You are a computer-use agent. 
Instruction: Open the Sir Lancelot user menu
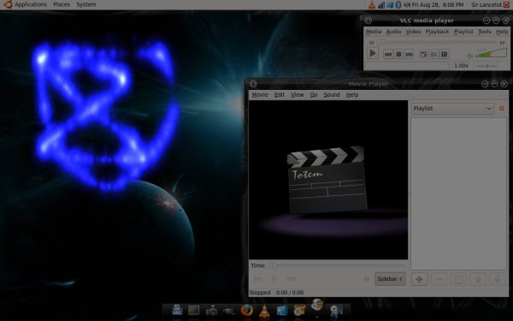tap(486, 4)
